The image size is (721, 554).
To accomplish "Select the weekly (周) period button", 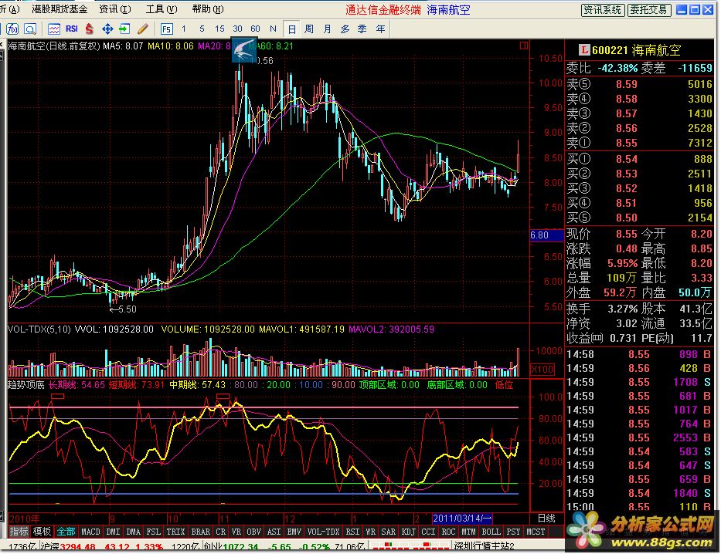I will coord(309,29).
